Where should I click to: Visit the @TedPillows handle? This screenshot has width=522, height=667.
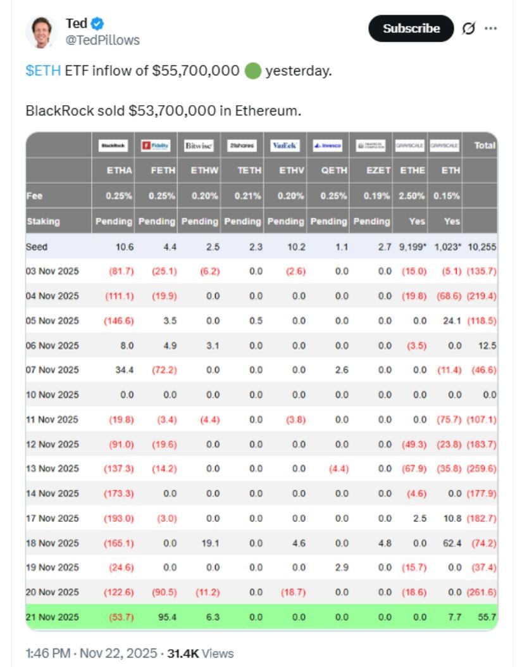click(x=103, y=40)
